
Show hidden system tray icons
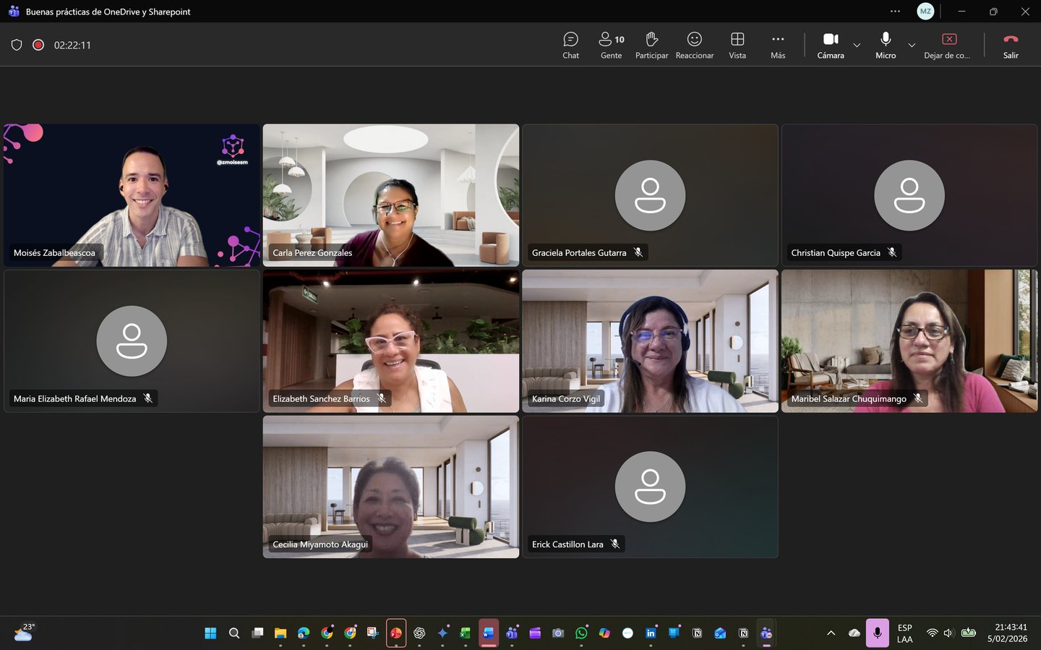pos(831,633)
